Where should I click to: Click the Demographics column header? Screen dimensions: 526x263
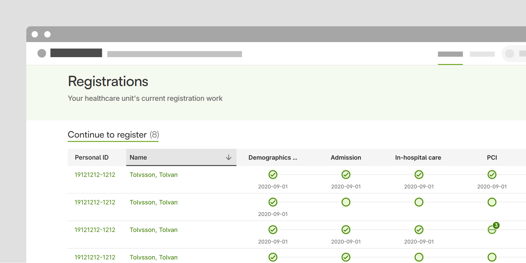[273, 158]
